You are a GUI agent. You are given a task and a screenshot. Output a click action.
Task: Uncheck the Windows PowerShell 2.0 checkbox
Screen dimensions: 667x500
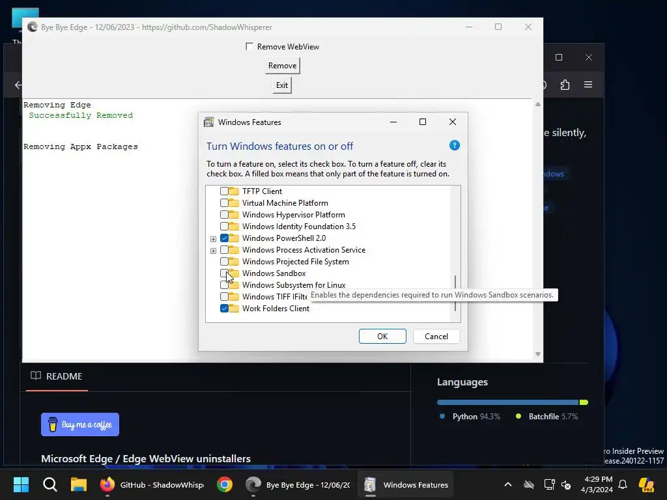click(224, 238)
